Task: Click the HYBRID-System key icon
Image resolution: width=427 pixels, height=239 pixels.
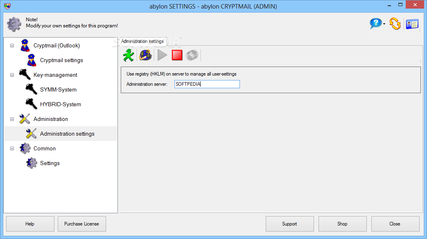Action: [x=31, y=104]
